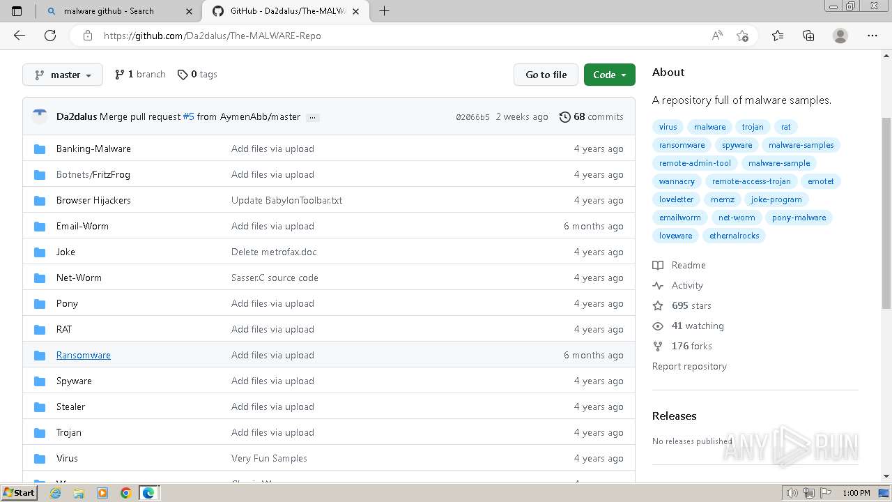Open the 68 commits history
The width and height of the screenshot is (892, 502).
tap(592, 116)
